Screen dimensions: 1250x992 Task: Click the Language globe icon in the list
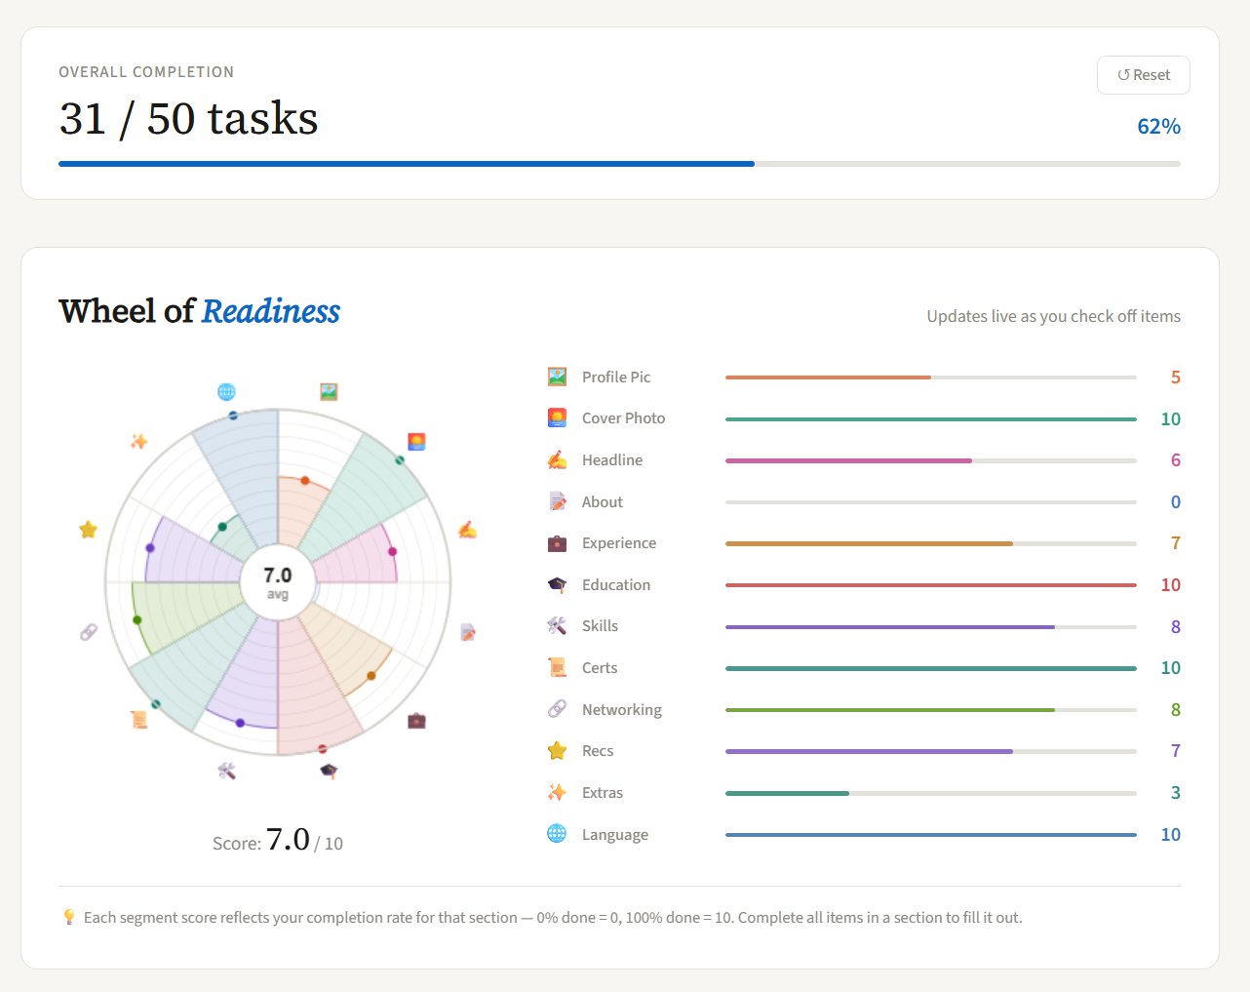tap(557, 834)
